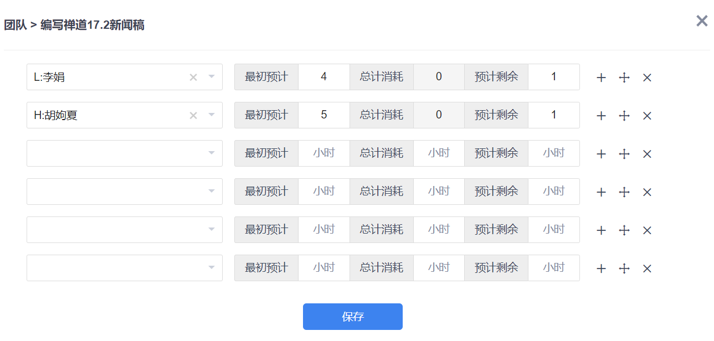Image resolution: width=714 pixels, height=341 pixels.
Task: Remove the 胡姁夏 team member row
Action: [x=647, y=116]
